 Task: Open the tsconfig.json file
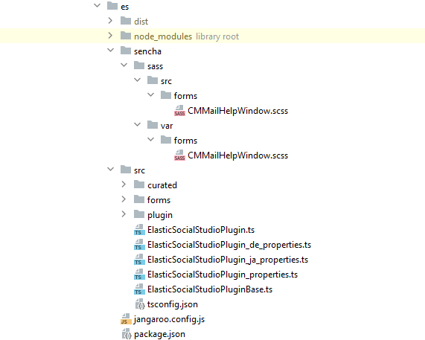point(173,304)
